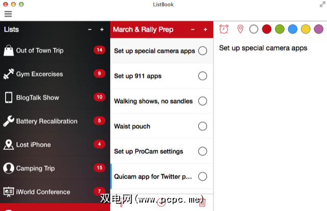Viewport: 327px width, 211px height.
Task: Check off Set up 911 apps
Action: [x=202, y=76]
